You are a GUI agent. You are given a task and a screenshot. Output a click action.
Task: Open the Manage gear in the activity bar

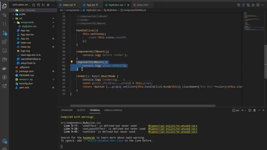point(5,149)
